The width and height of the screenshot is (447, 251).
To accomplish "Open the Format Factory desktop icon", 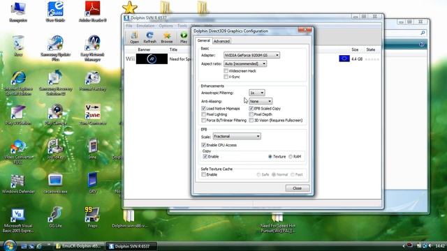I will tap(93, 81).
